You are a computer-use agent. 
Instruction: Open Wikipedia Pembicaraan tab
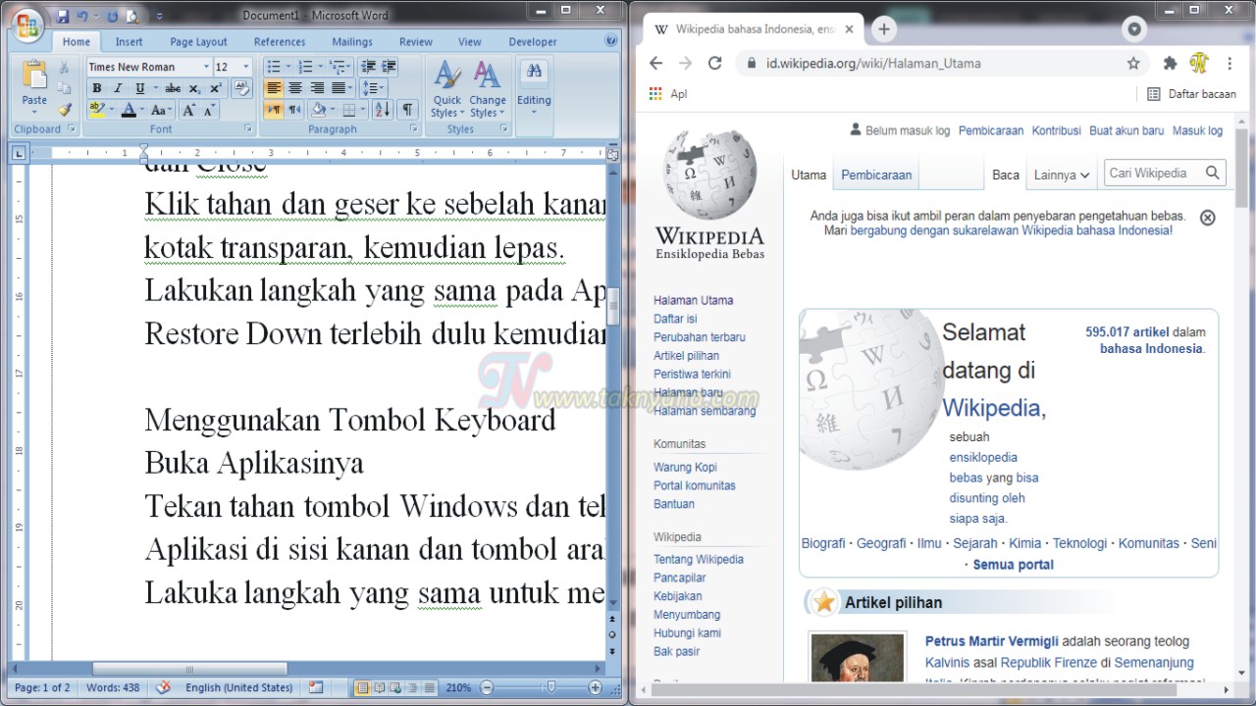[876, 175]
